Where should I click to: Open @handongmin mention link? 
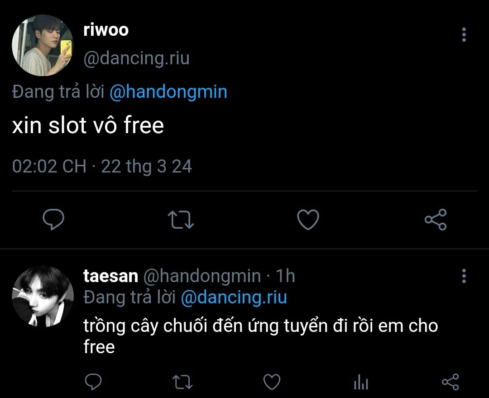(x=168, y=92)
